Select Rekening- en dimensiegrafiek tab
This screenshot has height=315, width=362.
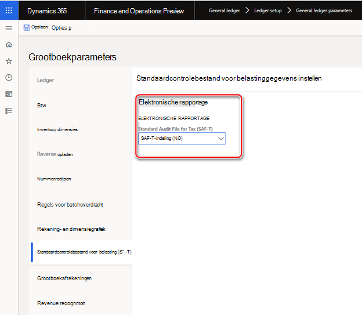(x=71, y=229)
